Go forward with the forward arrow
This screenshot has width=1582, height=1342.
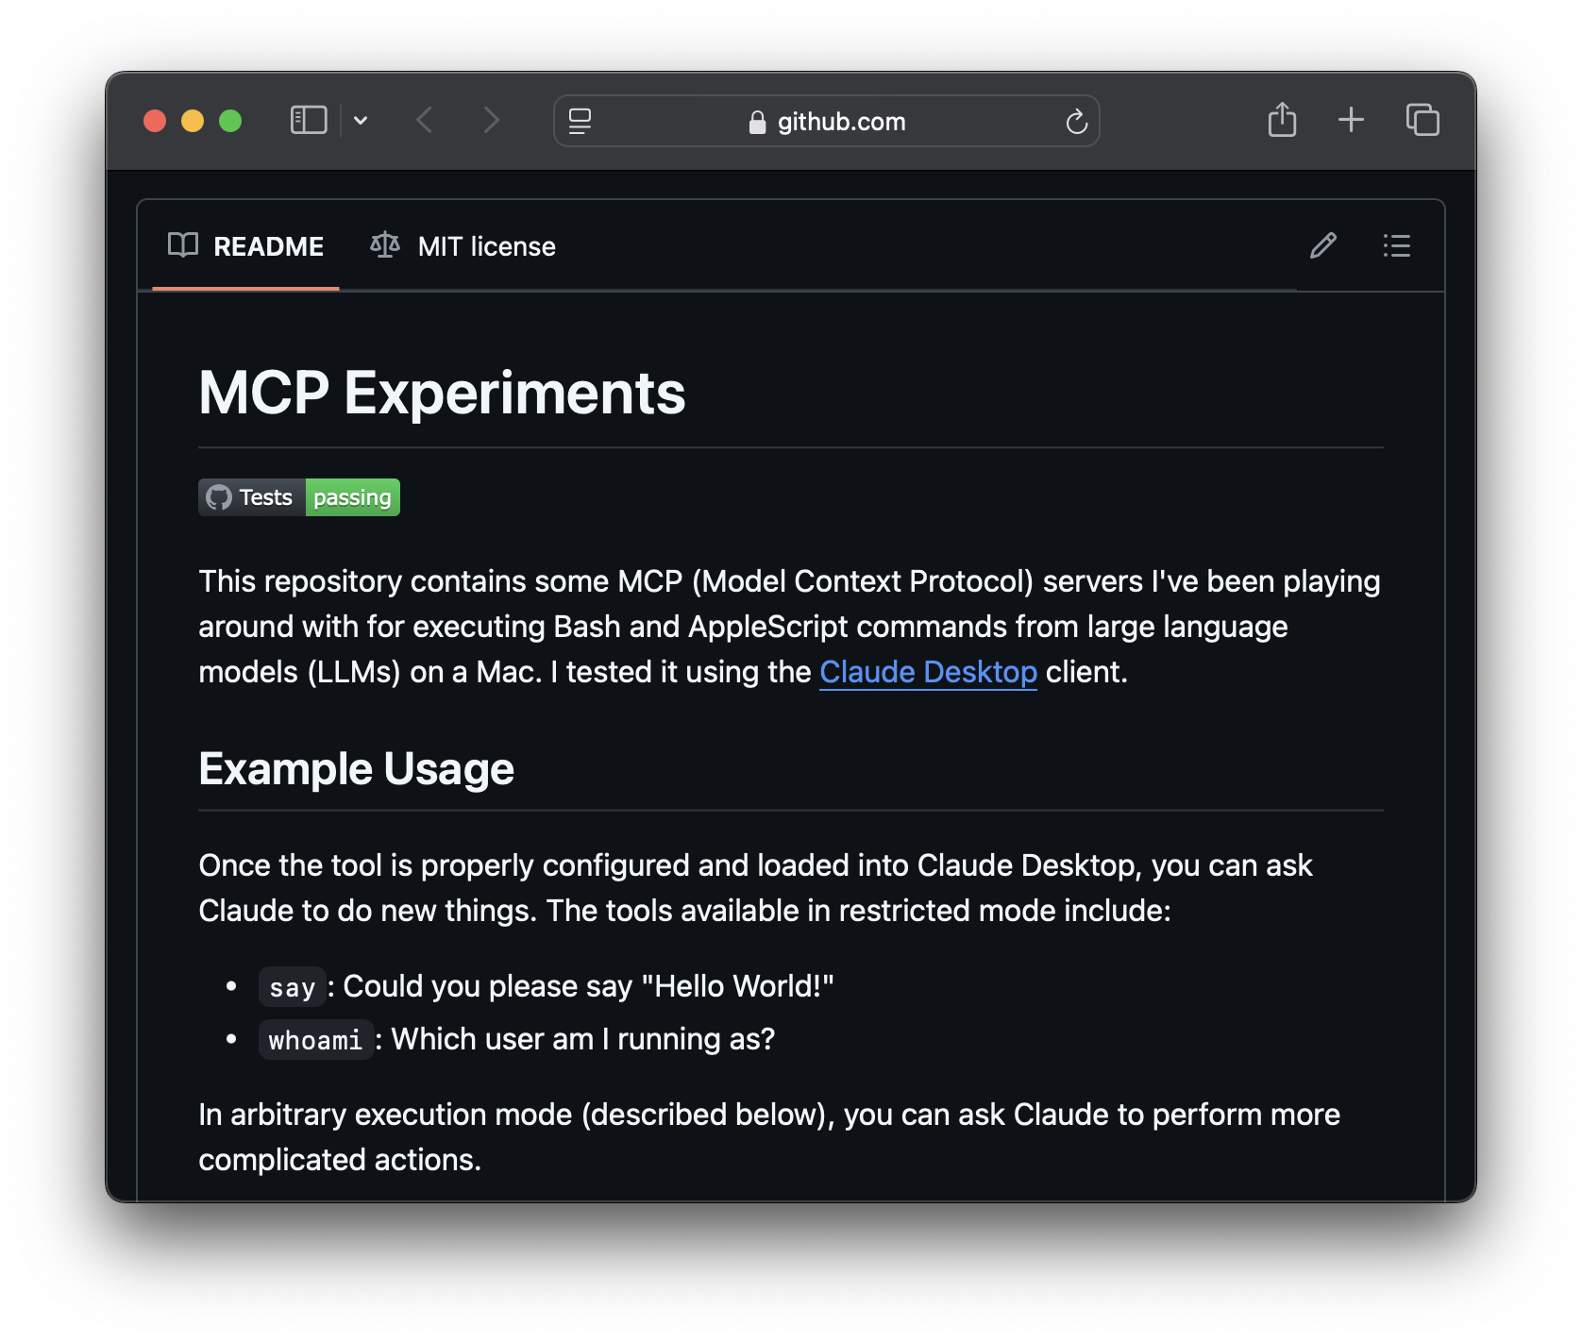[491, 121]
